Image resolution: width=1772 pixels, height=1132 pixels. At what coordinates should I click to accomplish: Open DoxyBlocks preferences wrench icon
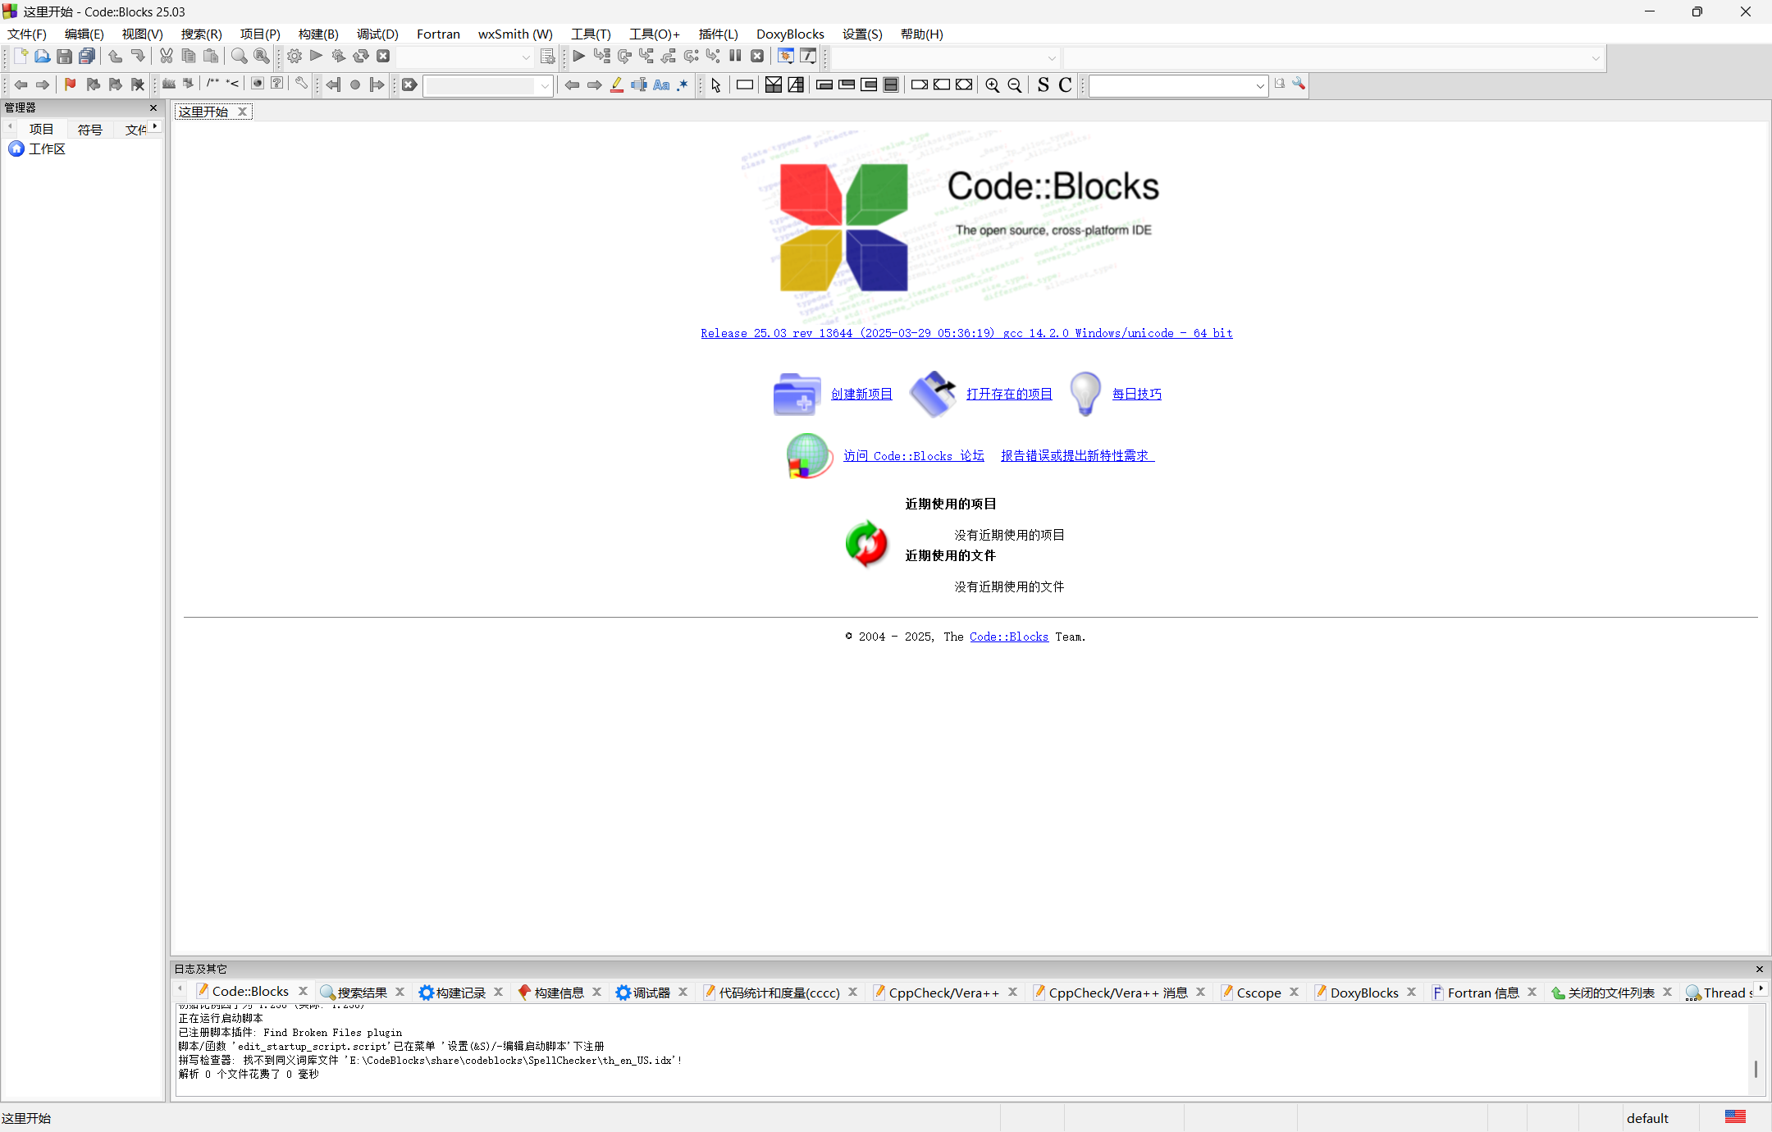point(301,84)
